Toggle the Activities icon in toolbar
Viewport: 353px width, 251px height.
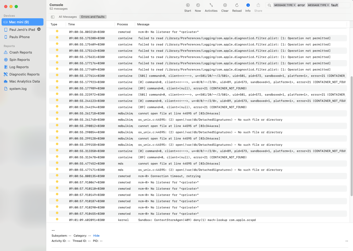[x=211, y=5]
